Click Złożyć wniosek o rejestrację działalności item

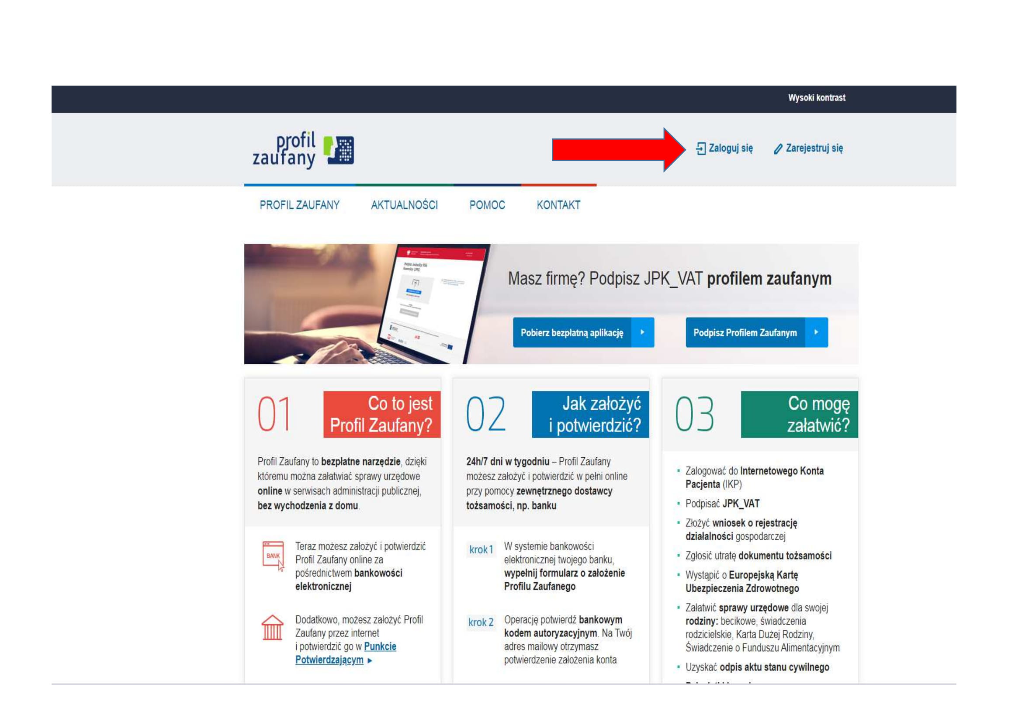tap(741, 530)
